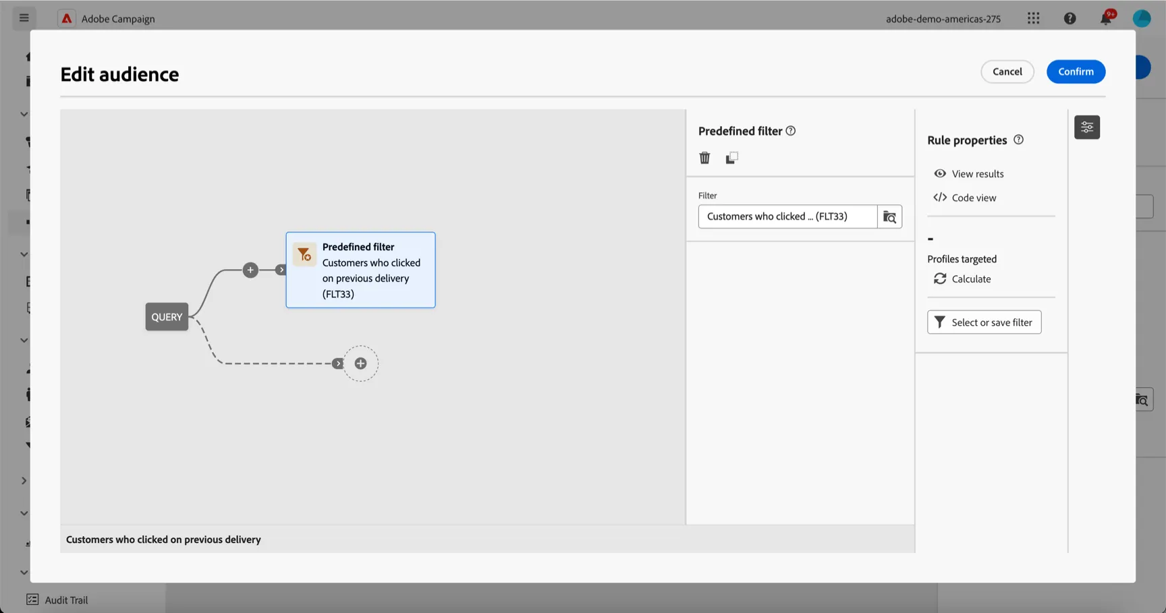Screen dimensions: 1166x613
Task: Add condition with plus on upper branch
Action: 250,270
